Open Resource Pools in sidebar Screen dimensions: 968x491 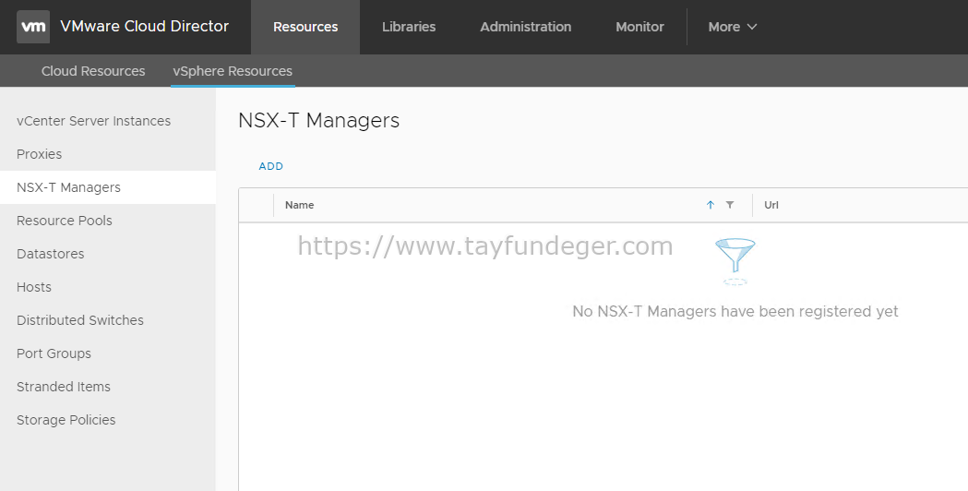pyautogui.click(x=65, y=222)
